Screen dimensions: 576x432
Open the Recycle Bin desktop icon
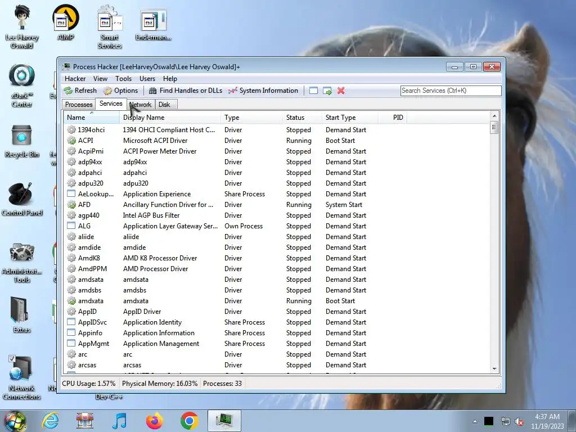point(22,141)
